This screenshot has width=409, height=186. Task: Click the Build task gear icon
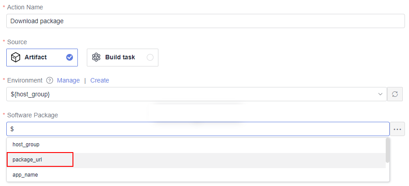96,57
